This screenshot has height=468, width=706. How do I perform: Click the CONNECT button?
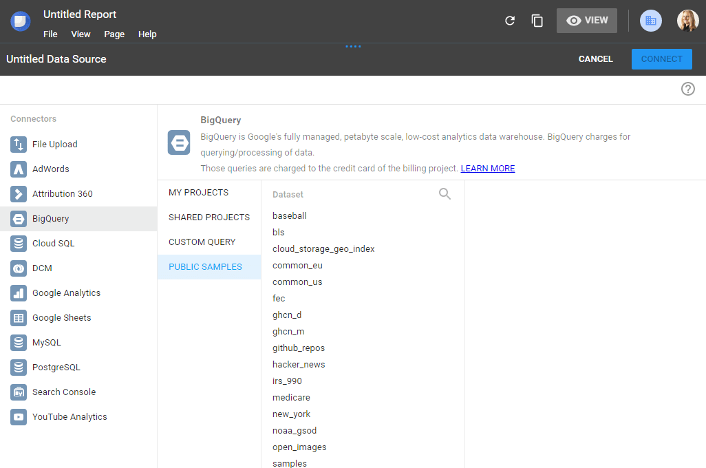point(661,59)
